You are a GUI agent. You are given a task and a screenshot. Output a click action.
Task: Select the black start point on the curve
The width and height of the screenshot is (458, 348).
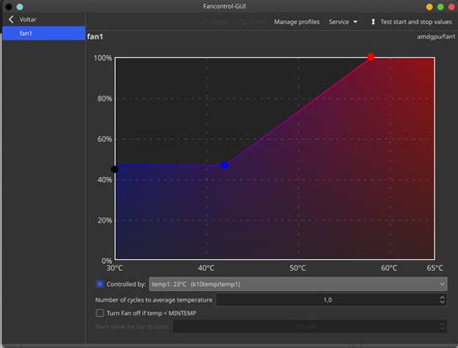[114, 169]
